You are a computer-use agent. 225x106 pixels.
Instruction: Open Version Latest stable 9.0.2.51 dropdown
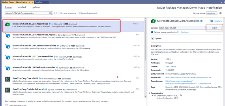coord(182,28)
